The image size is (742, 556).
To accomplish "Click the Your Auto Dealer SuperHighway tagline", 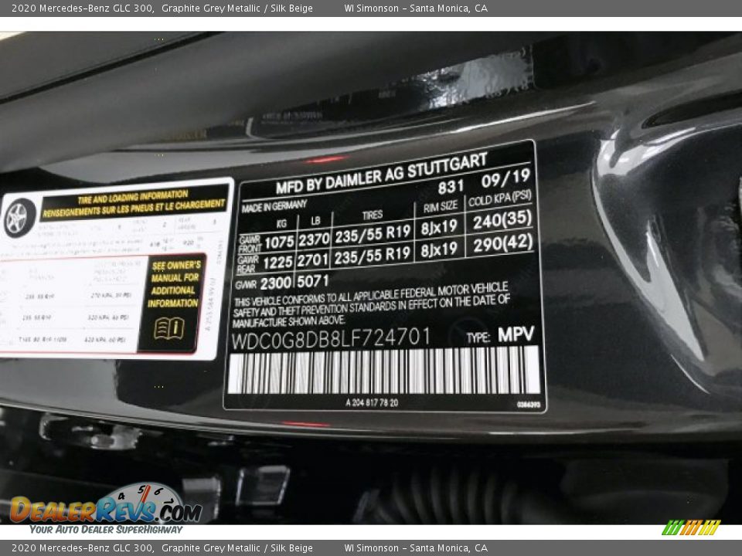I will 106,529.
